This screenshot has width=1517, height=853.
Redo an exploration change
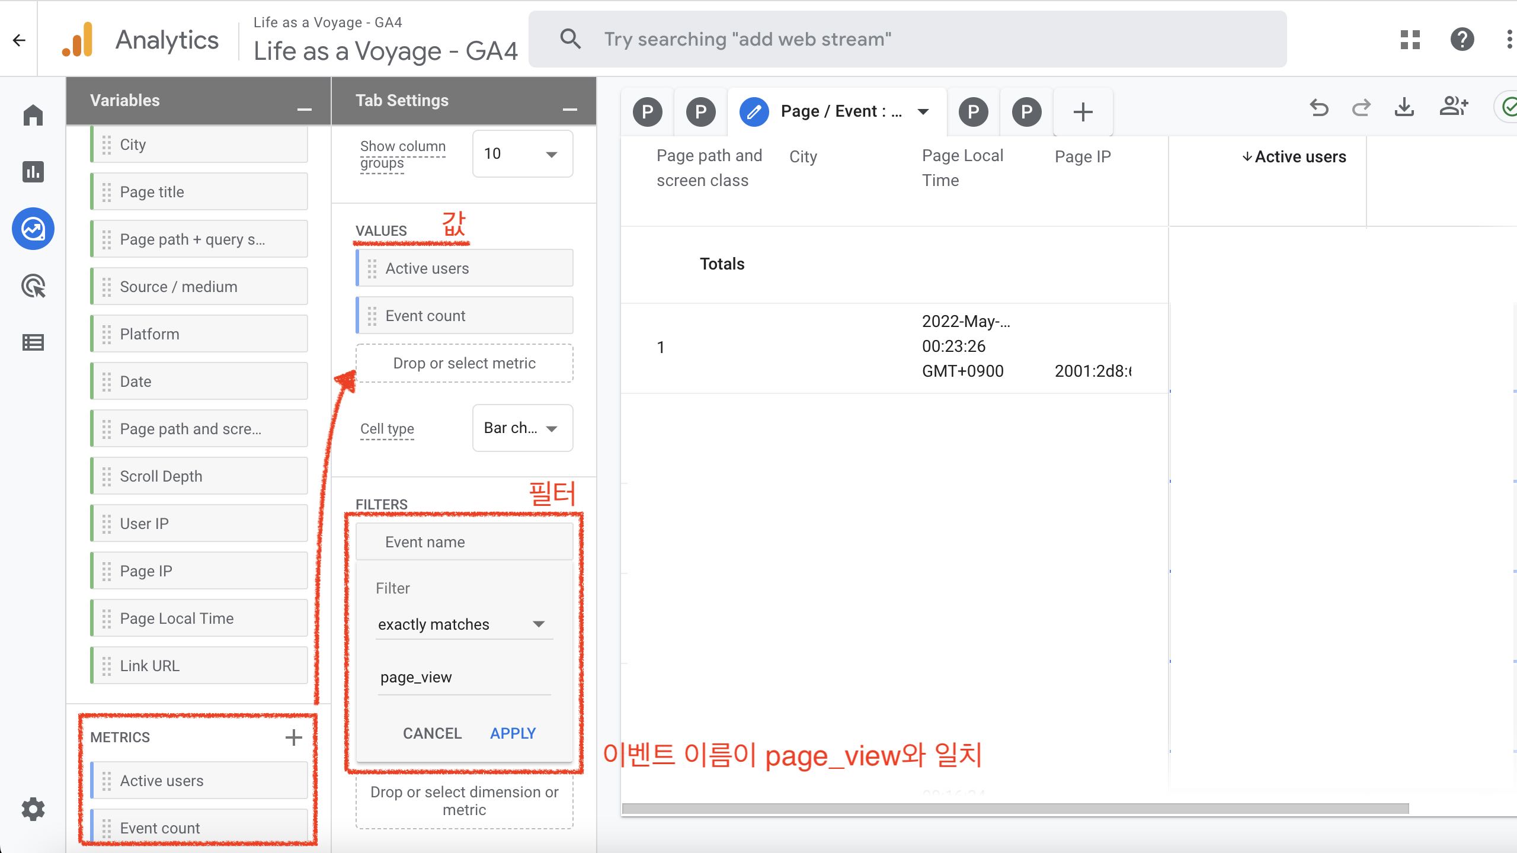pos(1361,108)
